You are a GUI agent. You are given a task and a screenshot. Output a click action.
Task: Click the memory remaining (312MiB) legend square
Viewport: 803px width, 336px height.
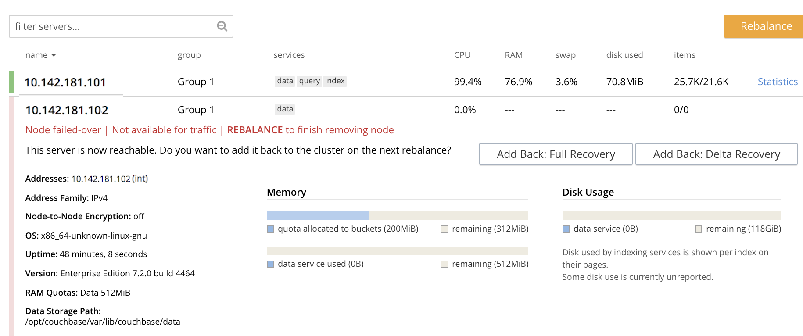click(x=445, y=229)
